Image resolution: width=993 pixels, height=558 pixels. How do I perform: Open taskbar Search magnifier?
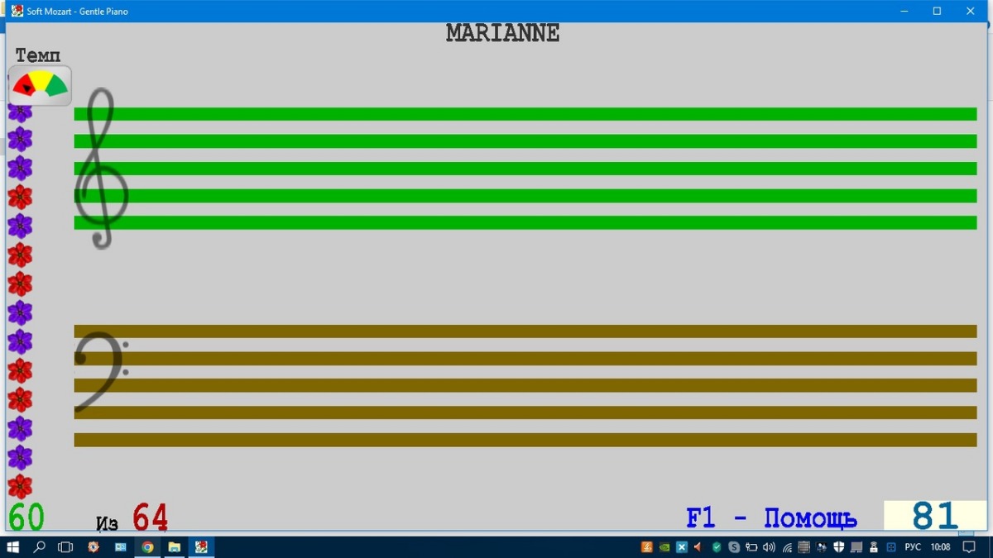click(39, 547)
